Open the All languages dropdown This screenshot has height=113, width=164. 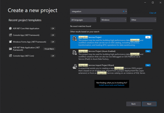83,20
